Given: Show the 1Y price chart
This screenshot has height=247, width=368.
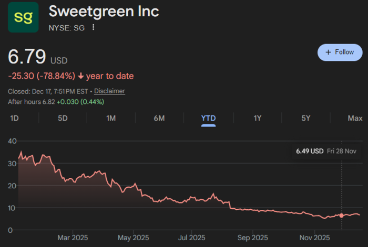Looking at the screenshot, I should click(258, 118).
